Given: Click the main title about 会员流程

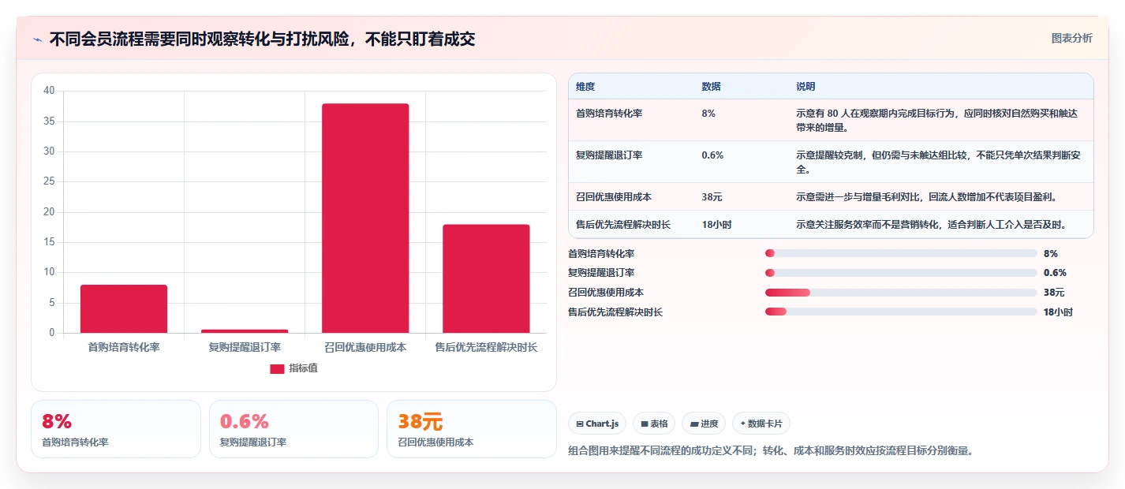Looking at the screenshot, I should click(x=262, y=39).
